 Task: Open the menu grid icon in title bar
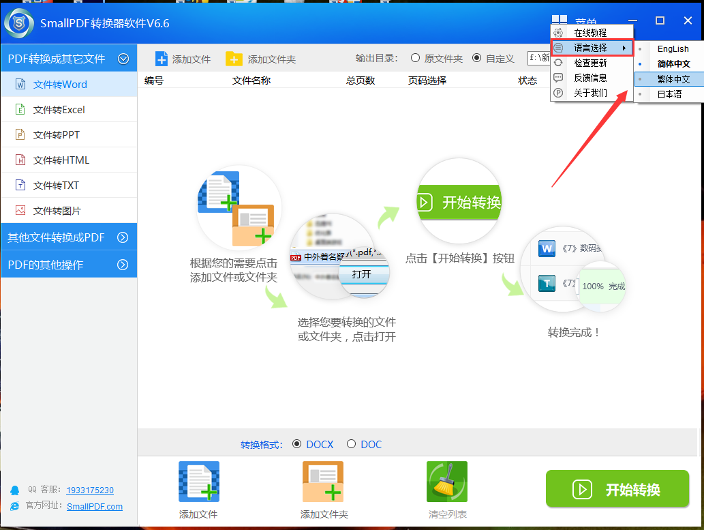[x=559, y=22]
